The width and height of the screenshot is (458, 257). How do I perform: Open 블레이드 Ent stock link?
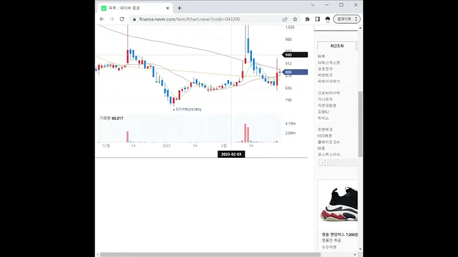(329, 142)
